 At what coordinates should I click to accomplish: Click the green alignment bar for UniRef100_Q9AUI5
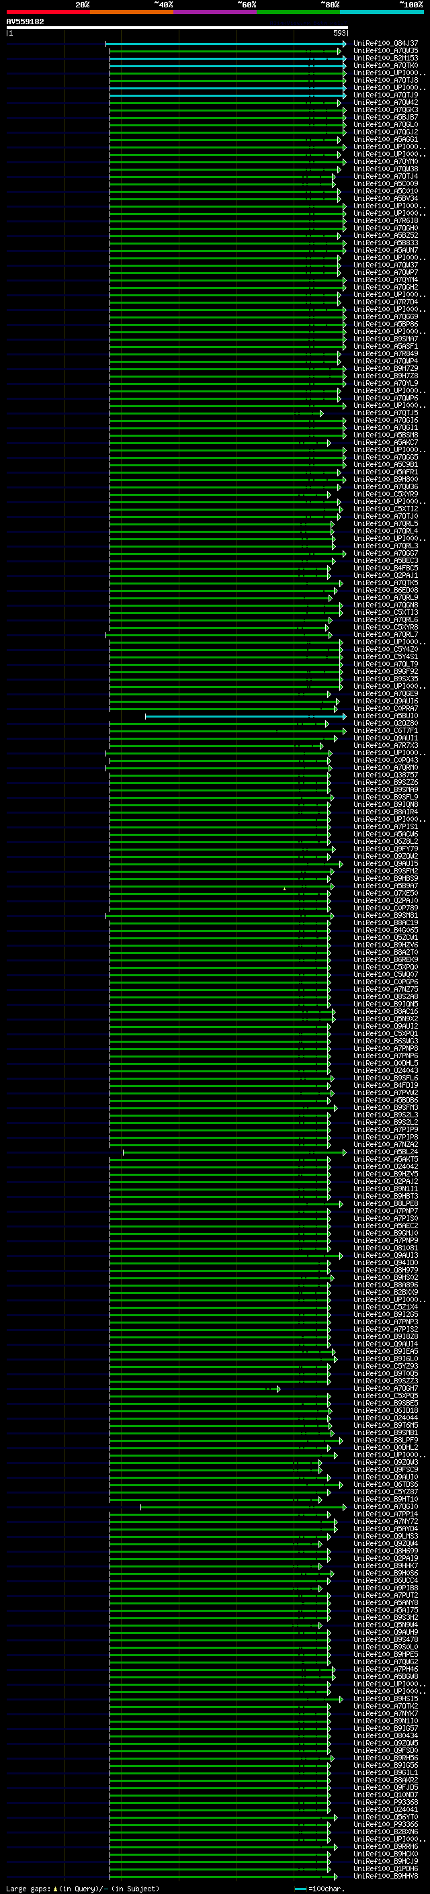pyautogui.click(x=226, y=864)
